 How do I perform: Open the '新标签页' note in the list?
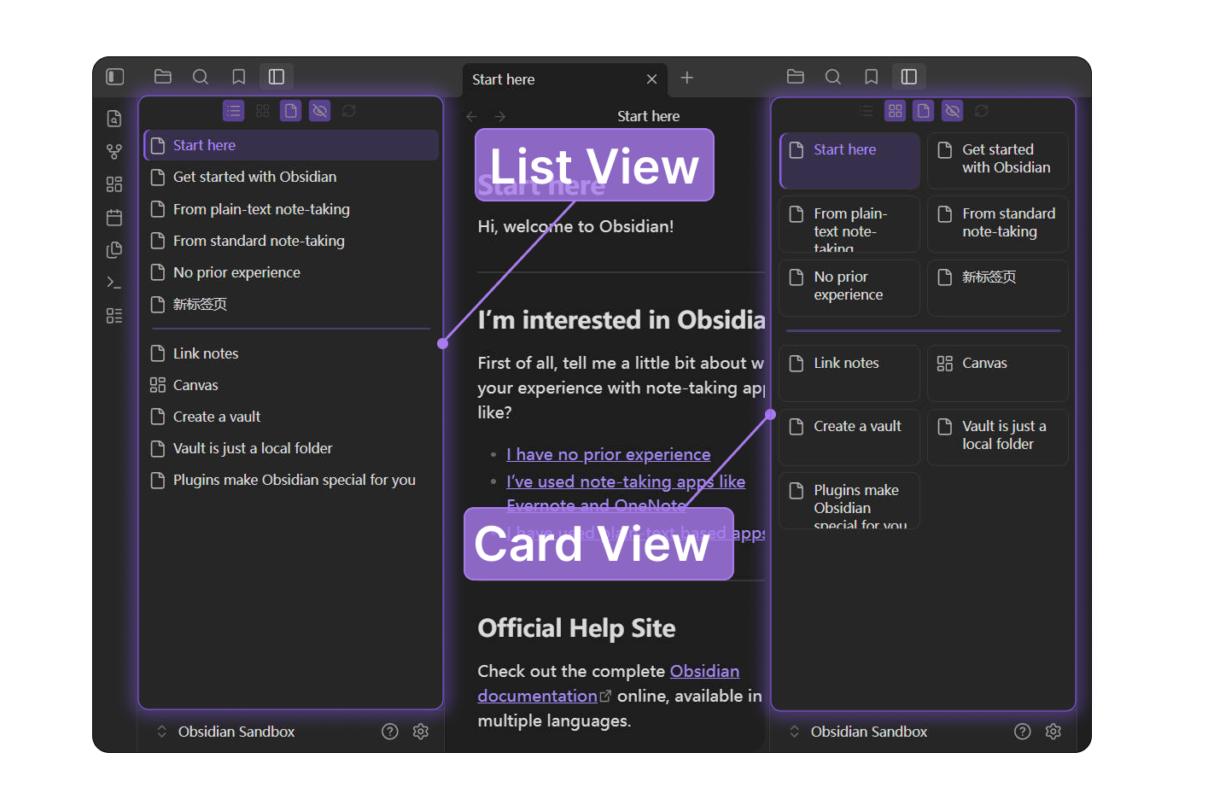(x=291, y=304)
